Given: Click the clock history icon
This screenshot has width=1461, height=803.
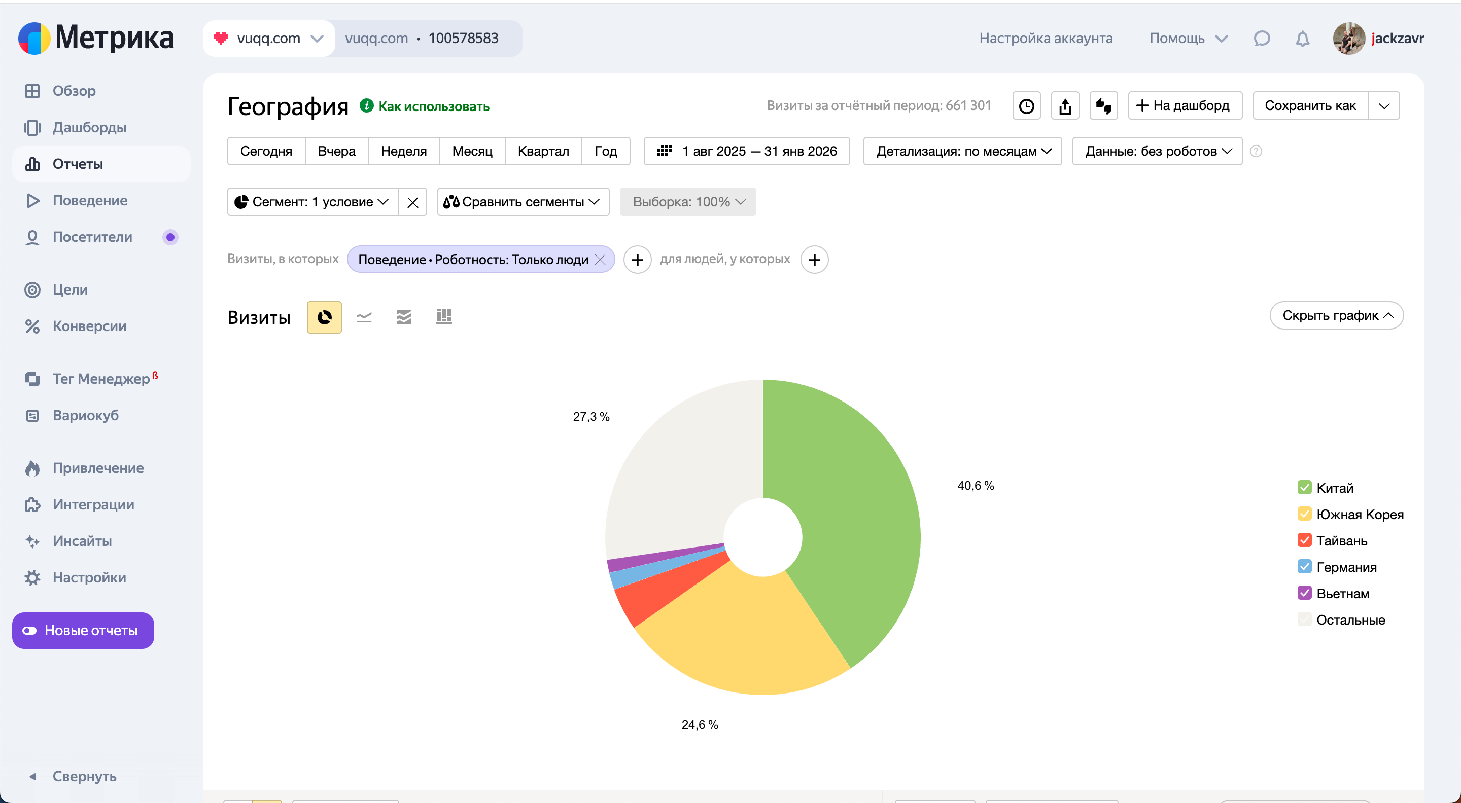Looking at the screenshot, I should pyautogui.click(x=1026, y=106).
